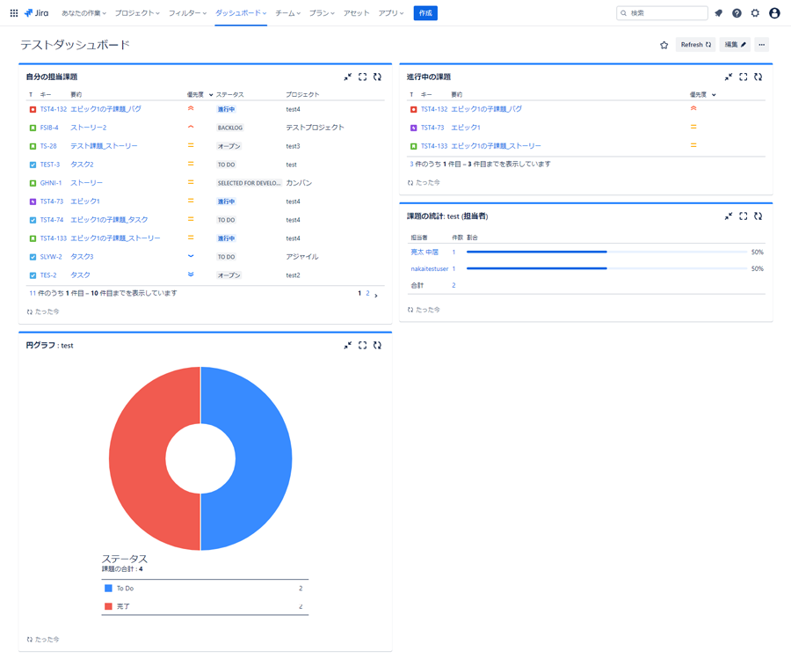The height and width of the screenshot is (659, 791).
Task: Click task type icon of TEST-3 row
Action: (33, 165)
